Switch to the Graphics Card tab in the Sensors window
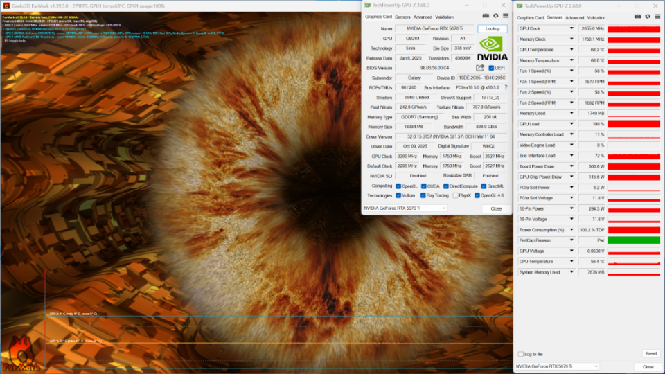 tap(530, 18)
